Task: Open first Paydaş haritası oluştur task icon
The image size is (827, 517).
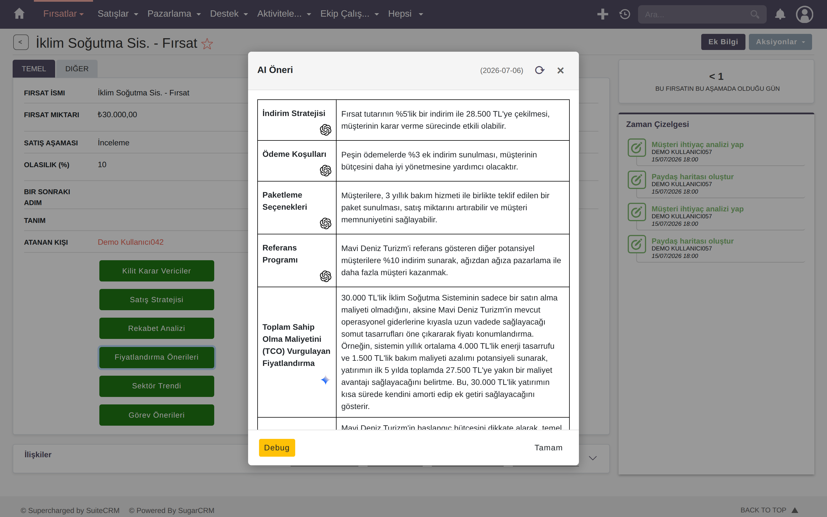Action: point(637,180)
